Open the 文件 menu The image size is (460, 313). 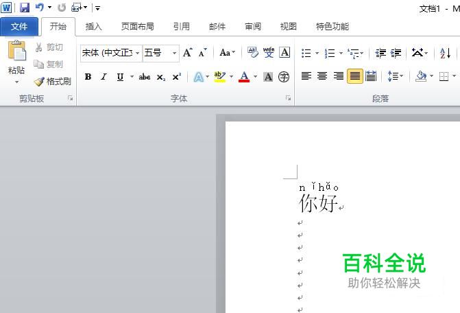19,27
